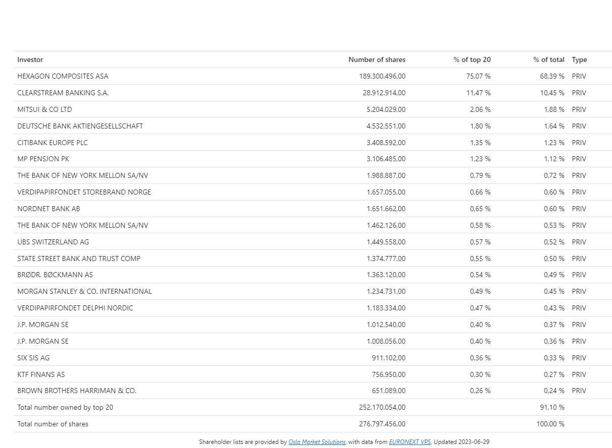Click the MP PENSJON PK row

click(43, 159)
